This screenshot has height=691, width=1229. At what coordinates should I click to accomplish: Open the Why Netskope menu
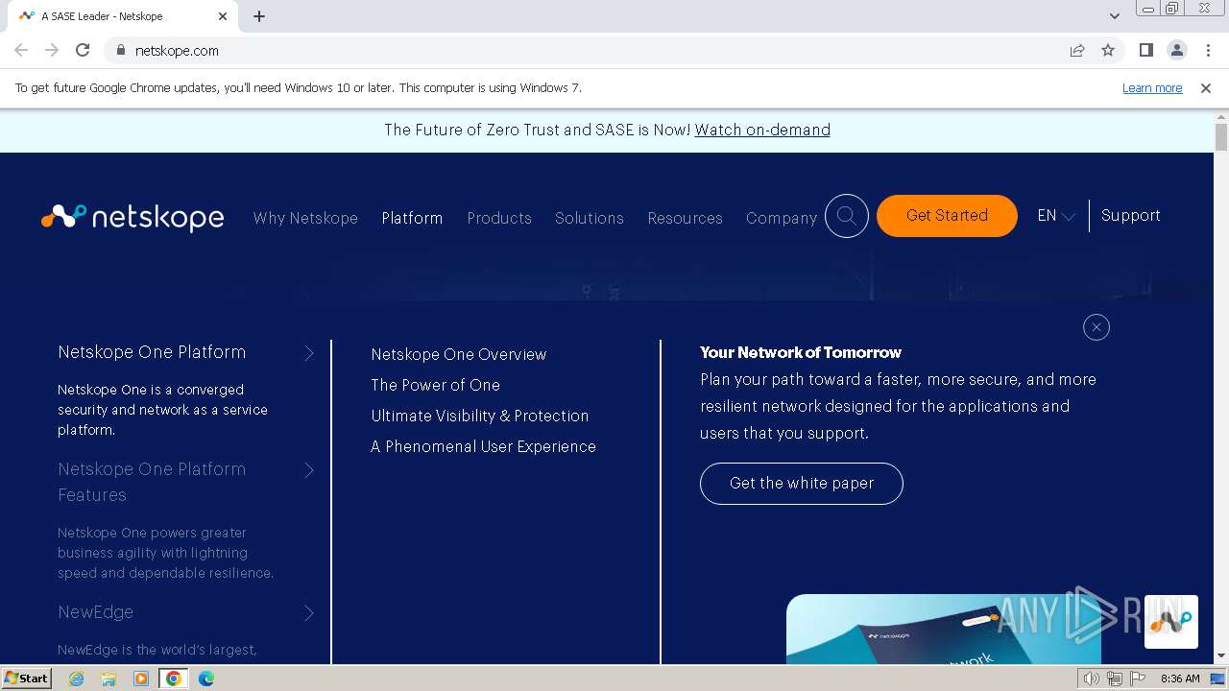pyautogui.click(x=305, y=218)
